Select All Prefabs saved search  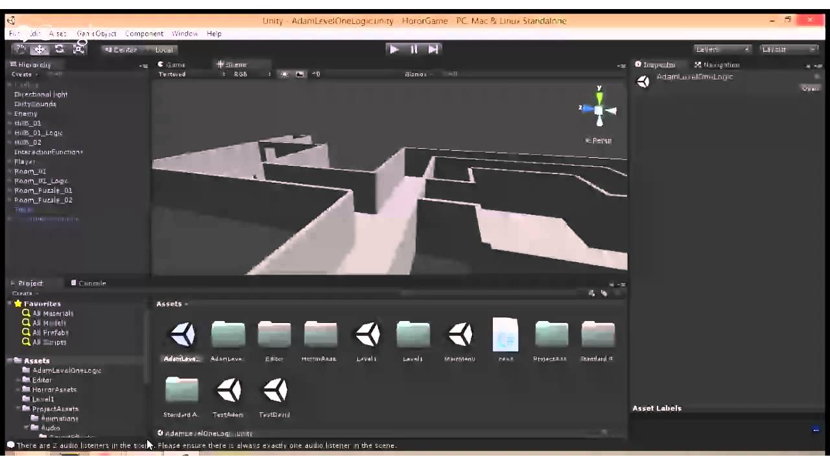point(45,333)
